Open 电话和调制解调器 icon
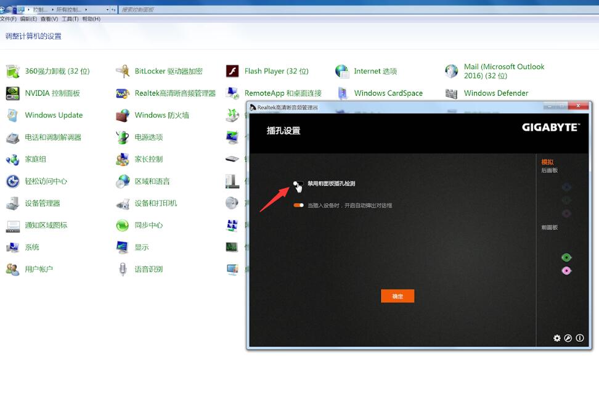This screenshot has width=599, height=396. click(x=12, y=137)
